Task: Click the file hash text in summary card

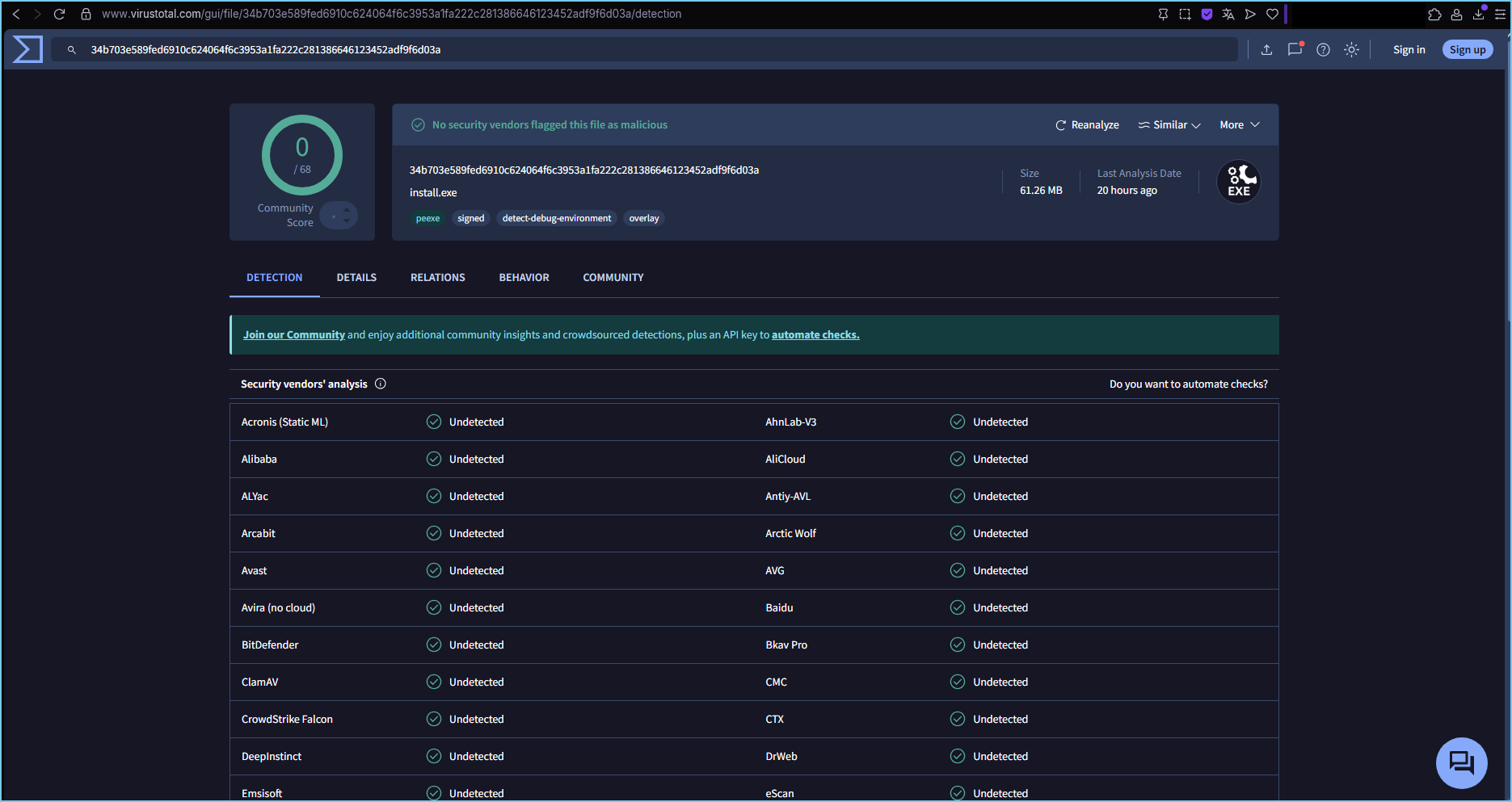Action: point(584,170)
